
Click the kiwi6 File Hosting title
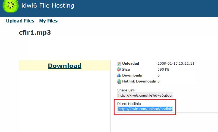click(48, 5)
